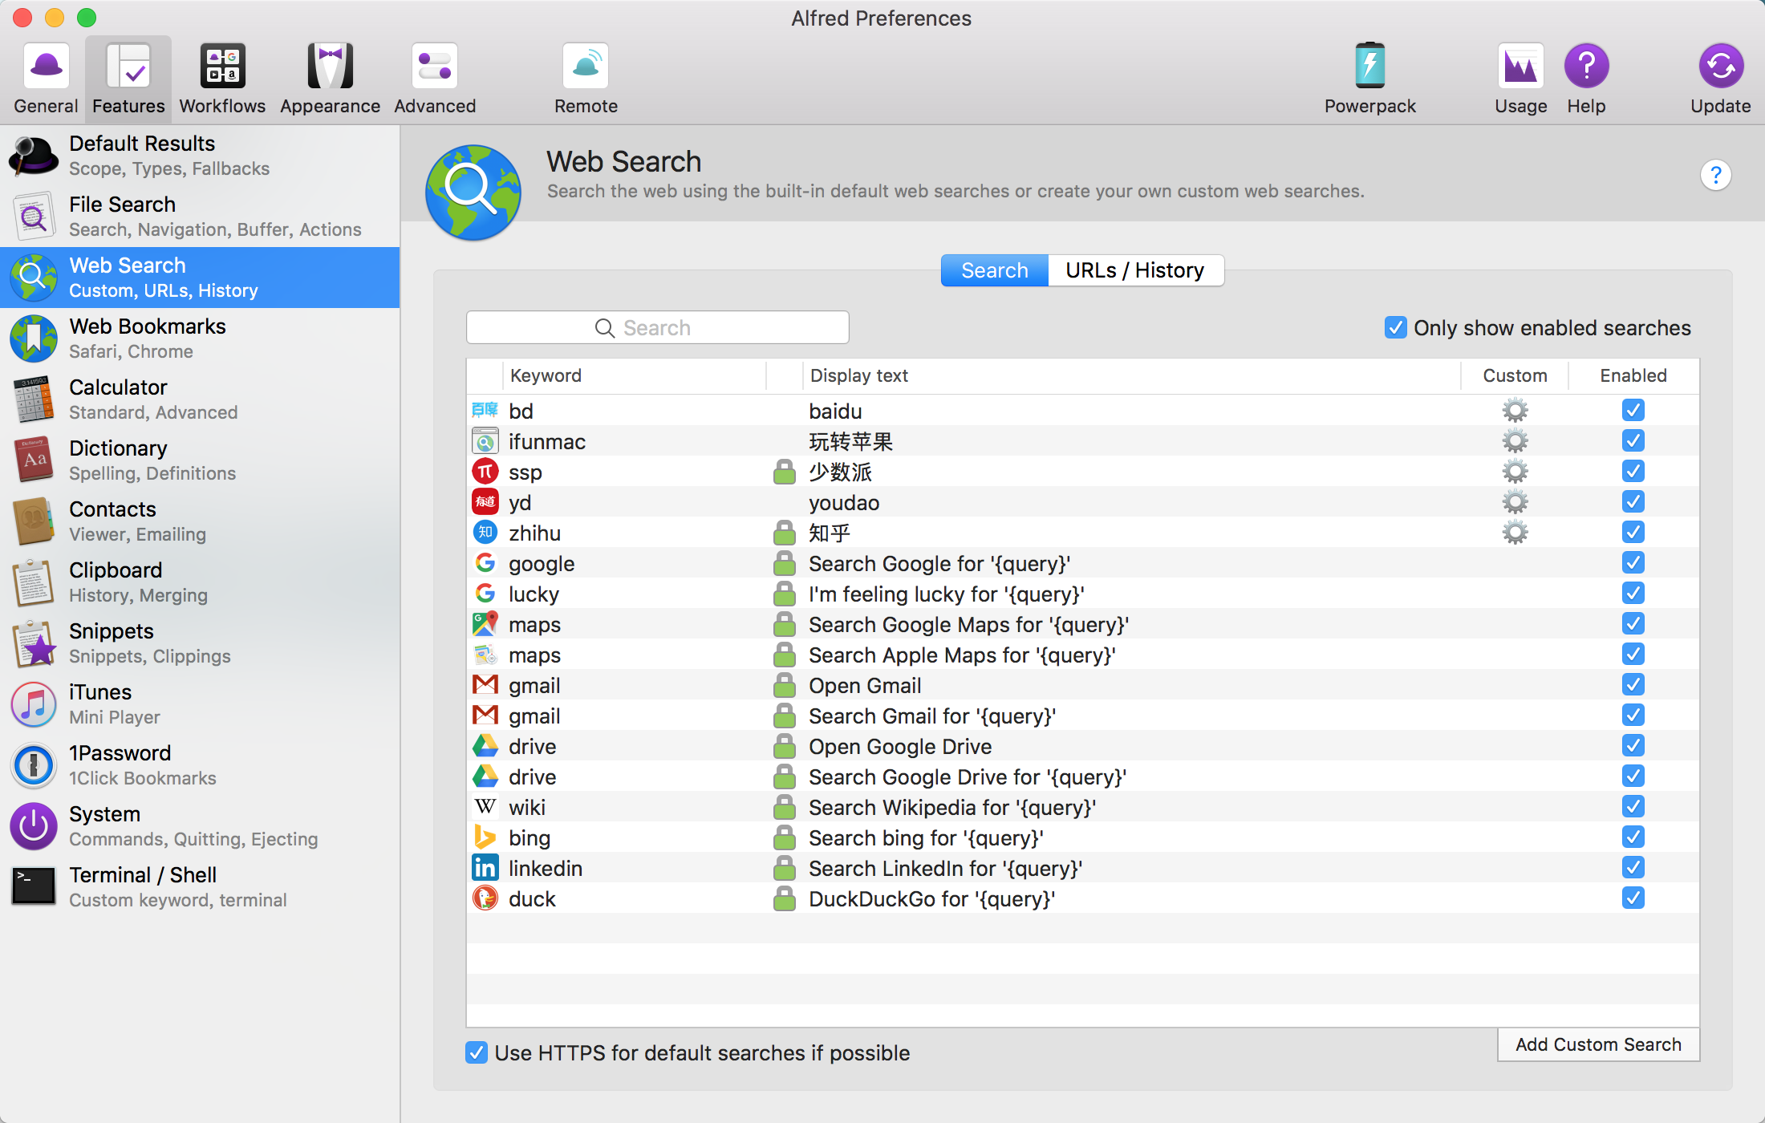Open the Workflows preferences pane
The width and height of the screenshot is (1765, 1123).
[x=222, y=79]
